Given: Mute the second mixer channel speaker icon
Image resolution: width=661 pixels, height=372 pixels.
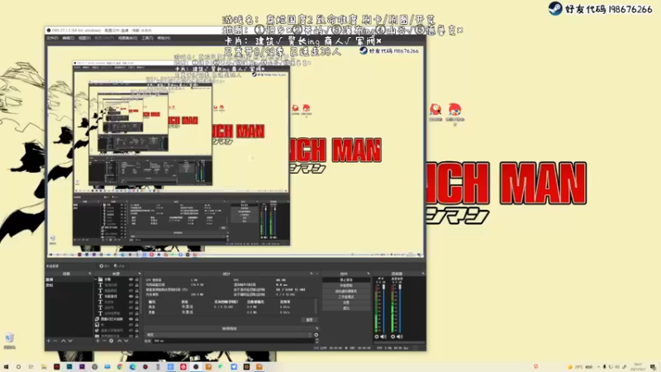Looking at the screenshot, I should click(399, 336).
